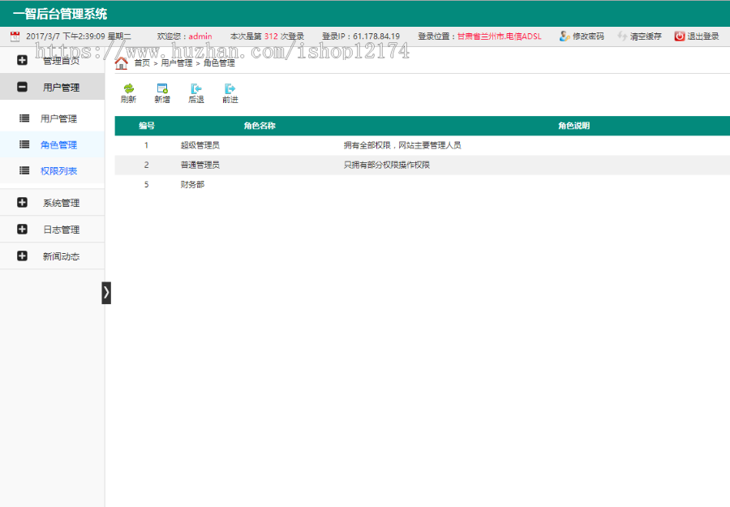
Task: Click the 新增 (Add New) toolbar icon
Action: coord(161,91)
